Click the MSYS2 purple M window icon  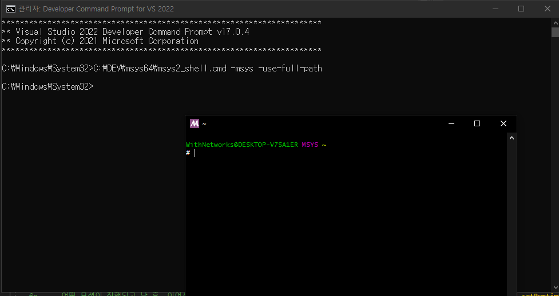click(195, 123)
